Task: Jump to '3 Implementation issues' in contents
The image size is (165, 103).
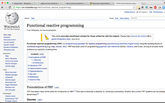Action: 37,68
